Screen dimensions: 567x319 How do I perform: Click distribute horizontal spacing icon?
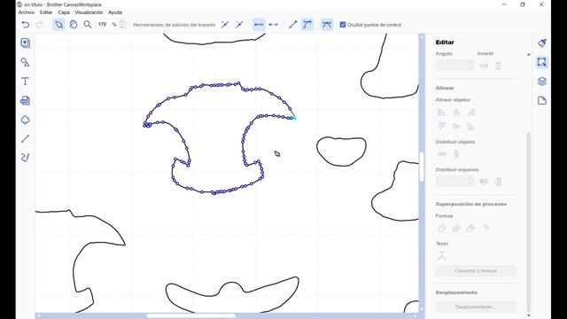484,182
